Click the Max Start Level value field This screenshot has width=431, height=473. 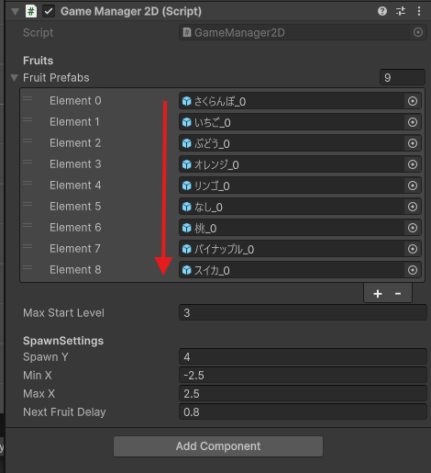(x=303, y=312)
